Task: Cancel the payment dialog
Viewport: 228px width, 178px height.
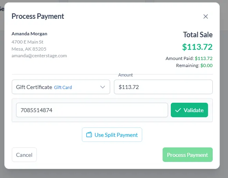Action: pos(24,155)
